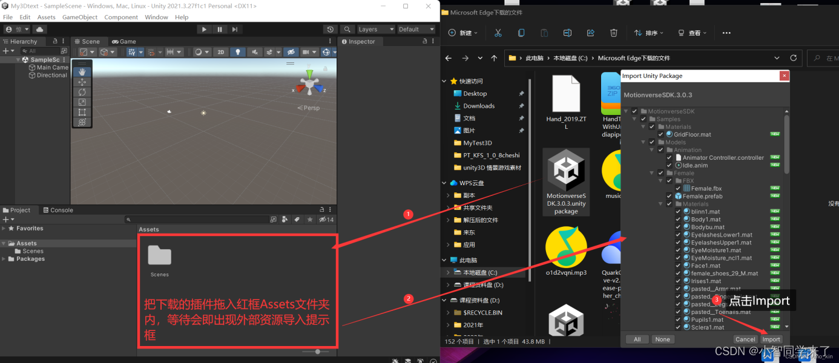The image size is (839, 363).
Task: Switch to the Game tab
Action: point(124,42)
